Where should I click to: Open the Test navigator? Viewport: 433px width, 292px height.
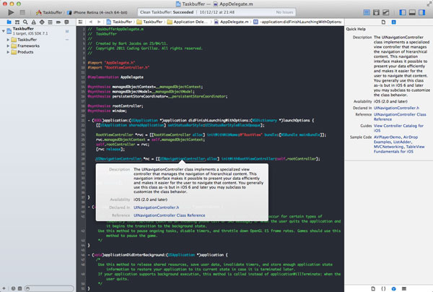pyautogui.click(x=42, y=22)
